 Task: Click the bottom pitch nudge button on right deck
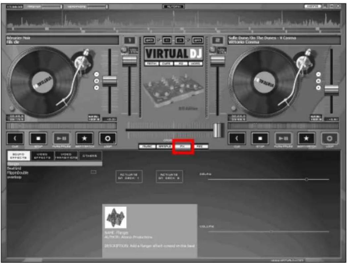[319, 88]
